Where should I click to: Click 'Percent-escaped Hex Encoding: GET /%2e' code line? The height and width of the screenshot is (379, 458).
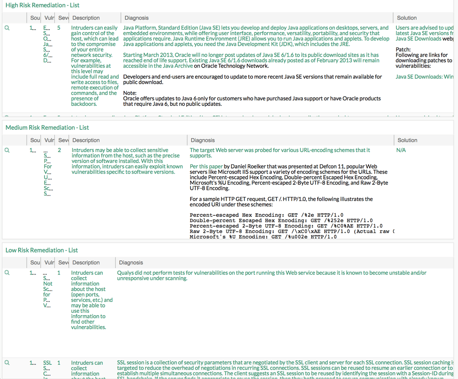(266, 216)
